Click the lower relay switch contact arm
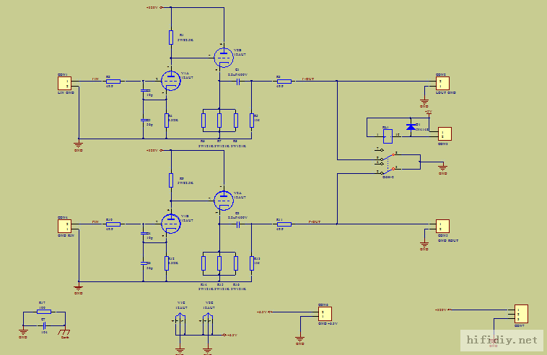Image resolution: width=547 pixels, height=355 pixels. coord(388,171)
